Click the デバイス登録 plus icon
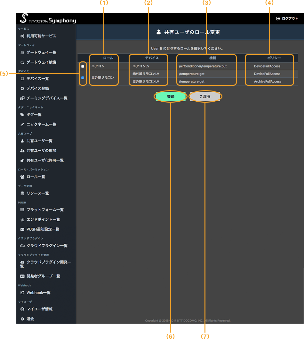 pyautogui.click(x=22, y=88)
